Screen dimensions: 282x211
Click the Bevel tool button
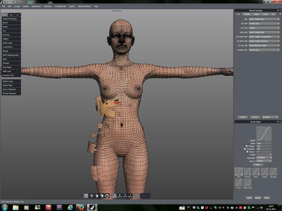pos(11,23)
